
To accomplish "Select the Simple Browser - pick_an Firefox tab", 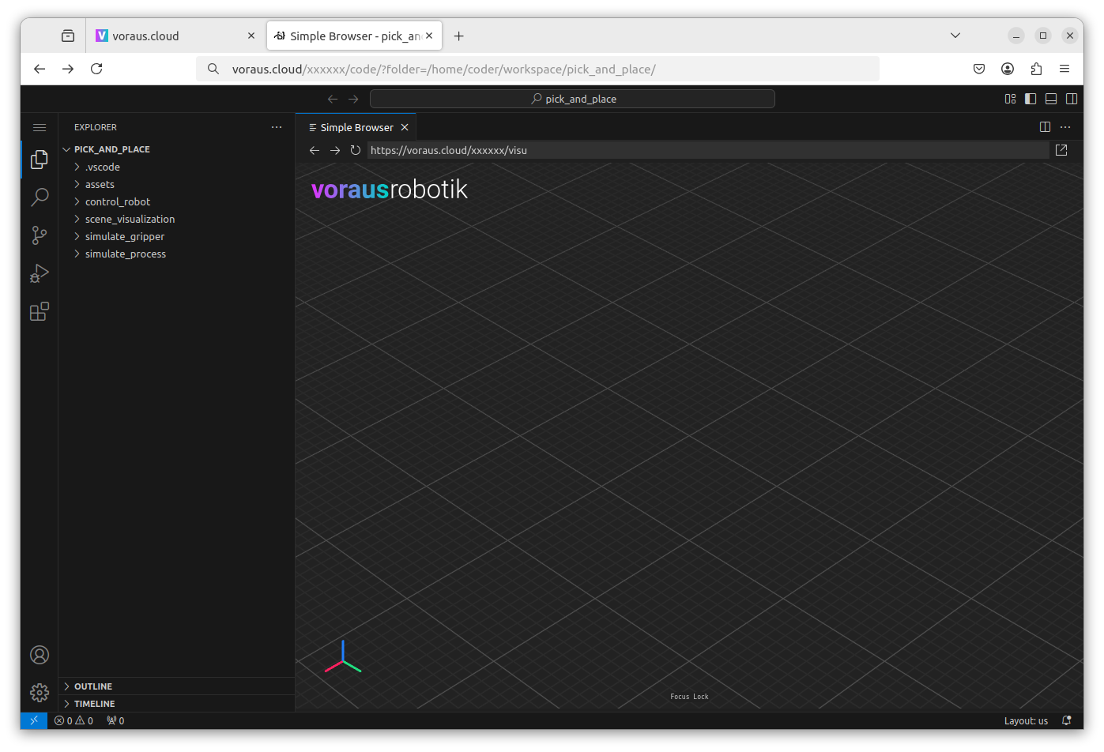I will [354, 36].
